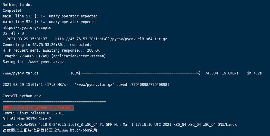The width and height of the screenshot is (270, 136).
Task: Click the "OS: el - 8" line
Action: 13,33
